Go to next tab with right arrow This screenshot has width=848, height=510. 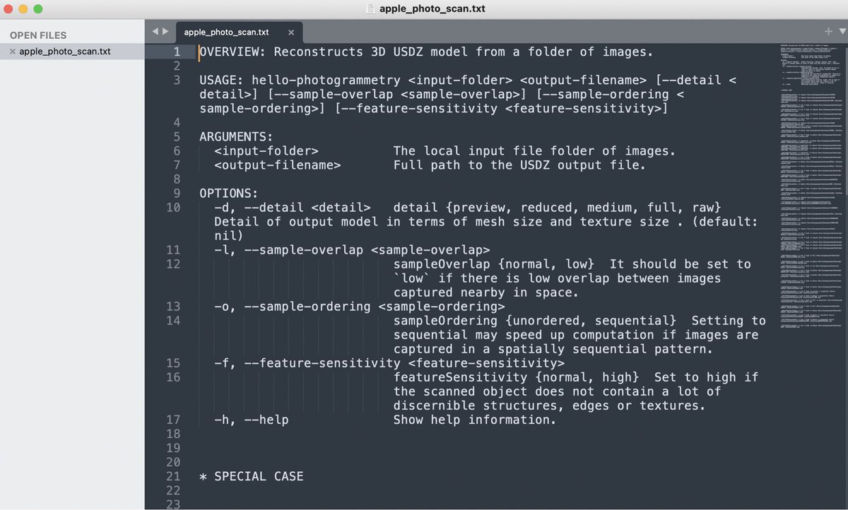(165, 31)
